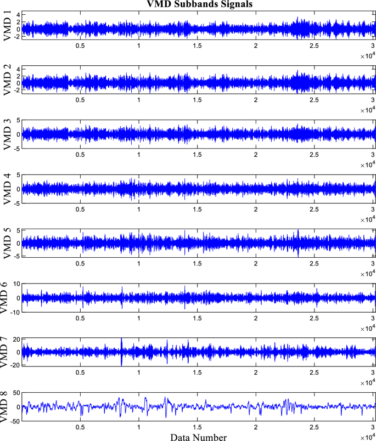Click the ×10⁴ exponent under VMD 8 plot
Viewport: 376px width, 441px height.
368,437
